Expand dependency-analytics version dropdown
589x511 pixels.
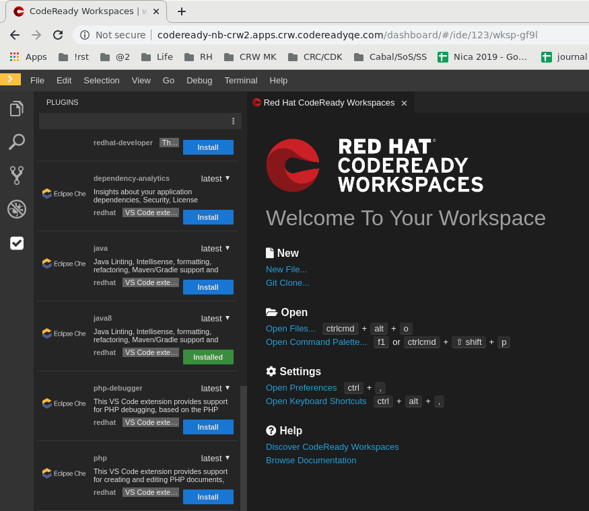215,178
